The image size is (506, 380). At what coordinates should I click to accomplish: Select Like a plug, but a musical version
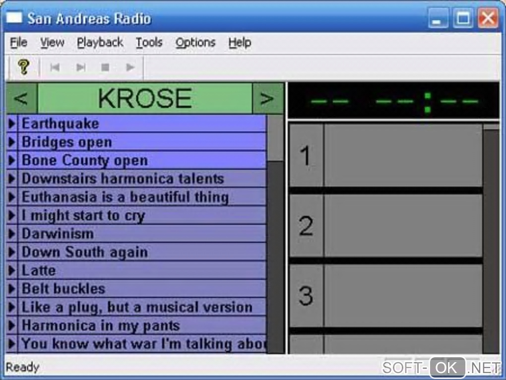coord(142,307)
